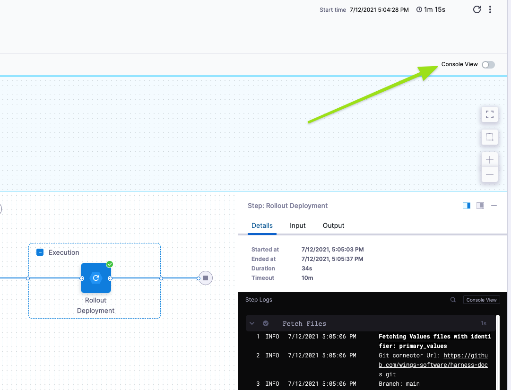Select the Rollout Deployment step icon
Image resolution: width=511 pixels, height=390 pixels.
point(96,278)
